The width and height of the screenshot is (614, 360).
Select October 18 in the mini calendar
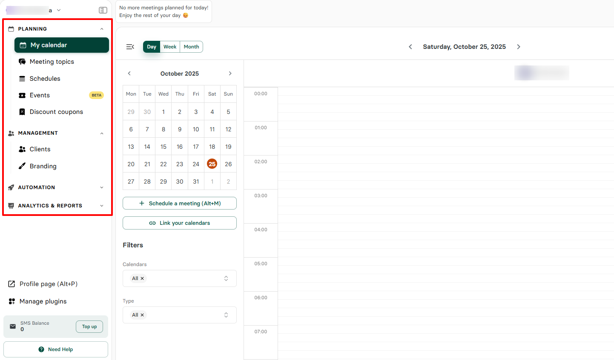click(212, 146)
